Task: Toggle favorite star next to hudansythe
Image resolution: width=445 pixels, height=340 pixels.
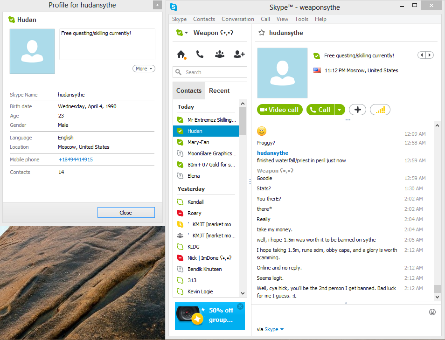Action: pyautogui.click(x=261, y=33)
